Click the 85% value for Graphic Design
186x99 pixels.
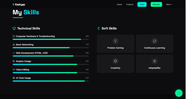pos(87,61)
